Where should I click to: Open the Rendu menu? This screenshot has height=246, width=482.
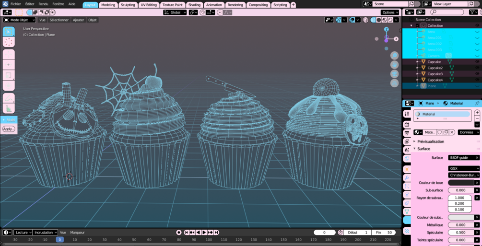[x=43, y=4]
